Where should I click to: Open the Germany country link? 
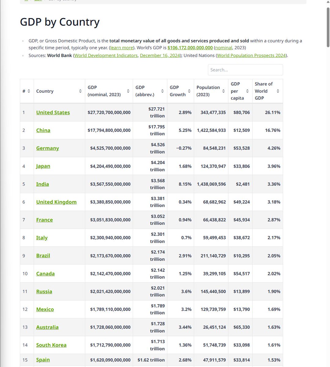point(47,148)
